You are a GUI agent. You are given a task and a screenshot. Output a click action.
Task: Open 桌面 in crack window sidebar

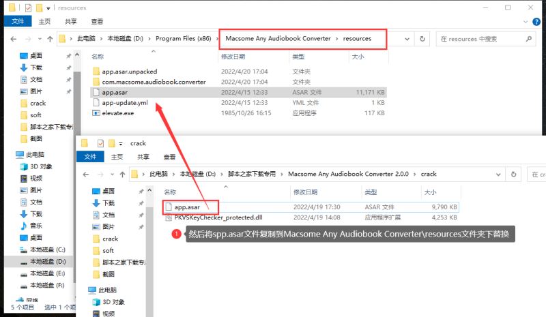tap(109, 191)
